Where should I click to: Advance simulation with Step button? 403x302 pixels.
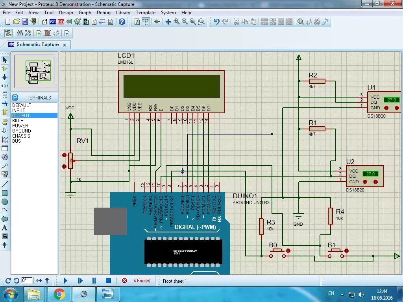[x=80, y=281]
